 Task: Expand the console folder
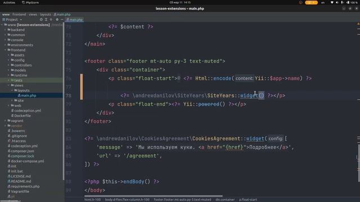(5, 40)
